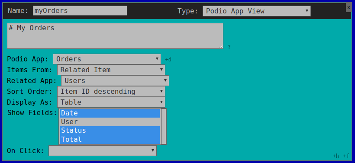The height and width of the screenshot is (163, 355).
Task: Click the Show Fields list scrollbar
Action: click(x=164, y=126)
